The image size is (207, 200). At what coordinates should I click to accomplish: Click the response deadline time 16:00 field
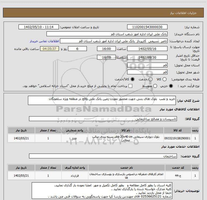tap(106, 49)
